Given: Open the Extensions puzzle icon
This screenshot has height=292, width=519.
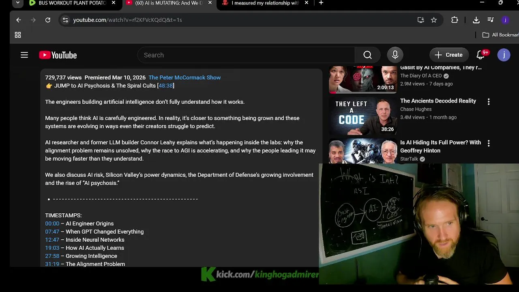Looking at the screenshot, I should (455, 20).
